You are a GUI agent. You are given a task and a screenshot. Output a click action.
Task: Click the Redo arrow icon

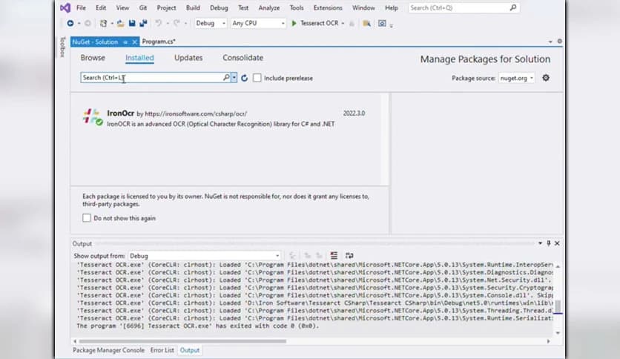[x=177, y=23]
